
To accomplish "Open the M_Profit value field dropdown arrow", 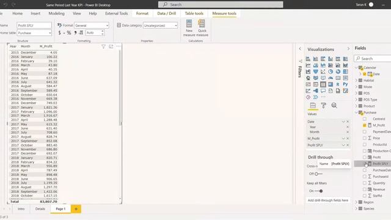I will tap(343, 139).
